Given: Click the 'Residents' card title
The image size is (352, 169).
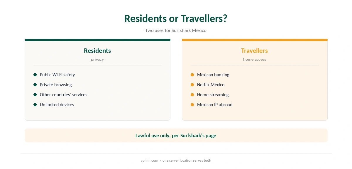Looking at the screenshot, I should click(97, 50).
